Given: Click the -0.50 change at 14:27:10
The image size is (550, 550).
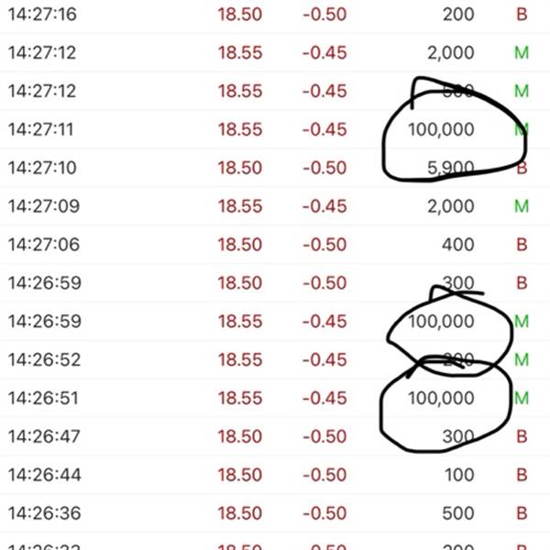Looking at the screenshot, I should tap(324, 169).
